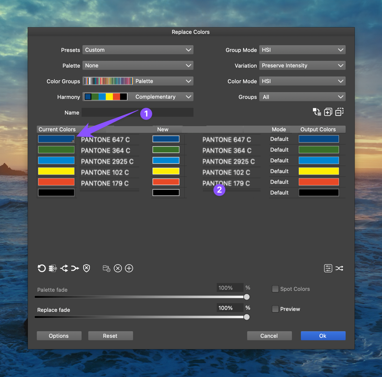Click the Name text field

click(137, 113)
